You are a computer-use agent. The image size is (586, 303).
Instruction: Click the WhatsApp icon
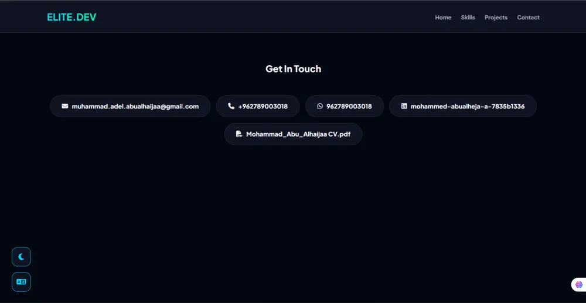pyautogui.click(x=320, y=106)
